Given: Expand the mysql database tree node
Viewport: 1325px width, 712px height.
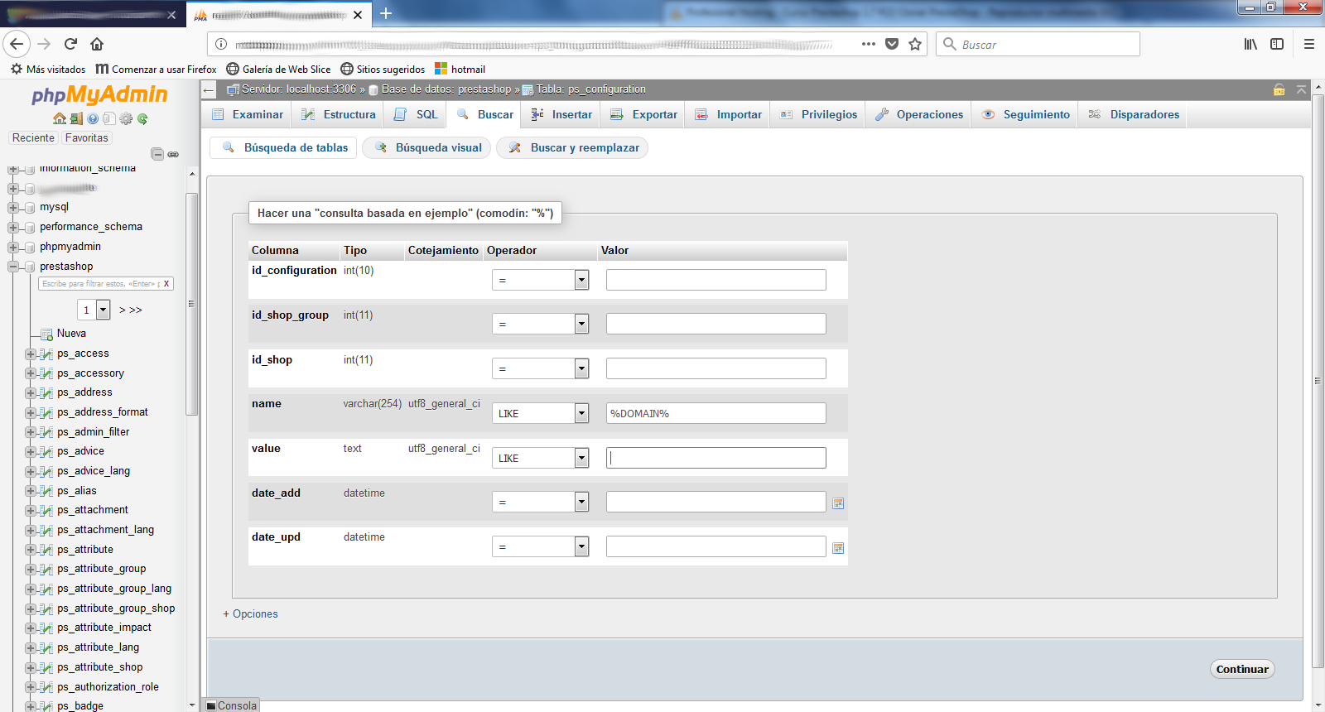Looking at the screenshot, I should point(13,208).
